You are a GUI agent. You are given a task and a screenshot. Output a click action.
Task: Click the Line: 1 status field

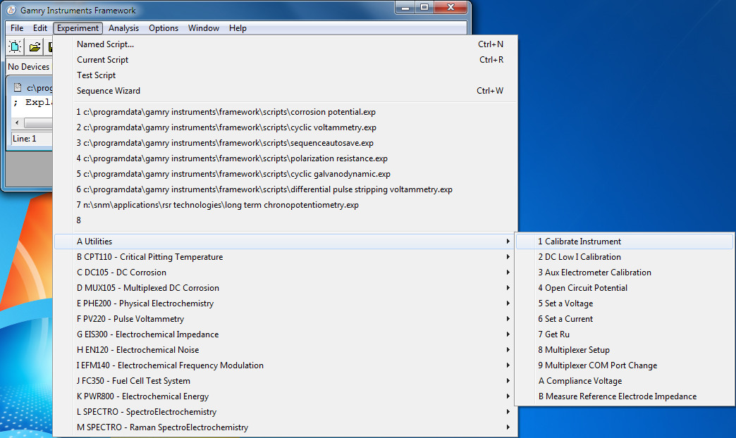[x=32, y=139]
